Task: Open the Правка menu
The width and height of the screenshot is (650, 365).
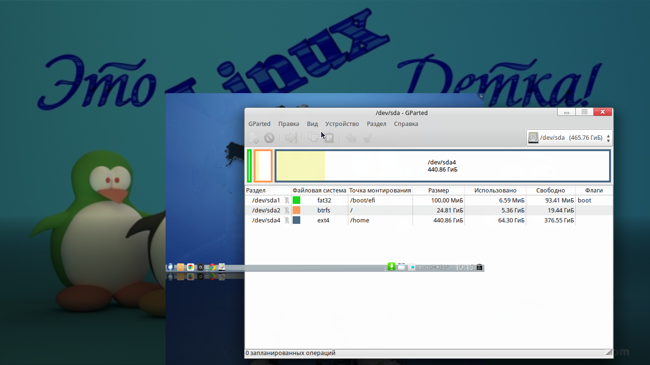Action: pyautogui.click(x=289, y=124)
